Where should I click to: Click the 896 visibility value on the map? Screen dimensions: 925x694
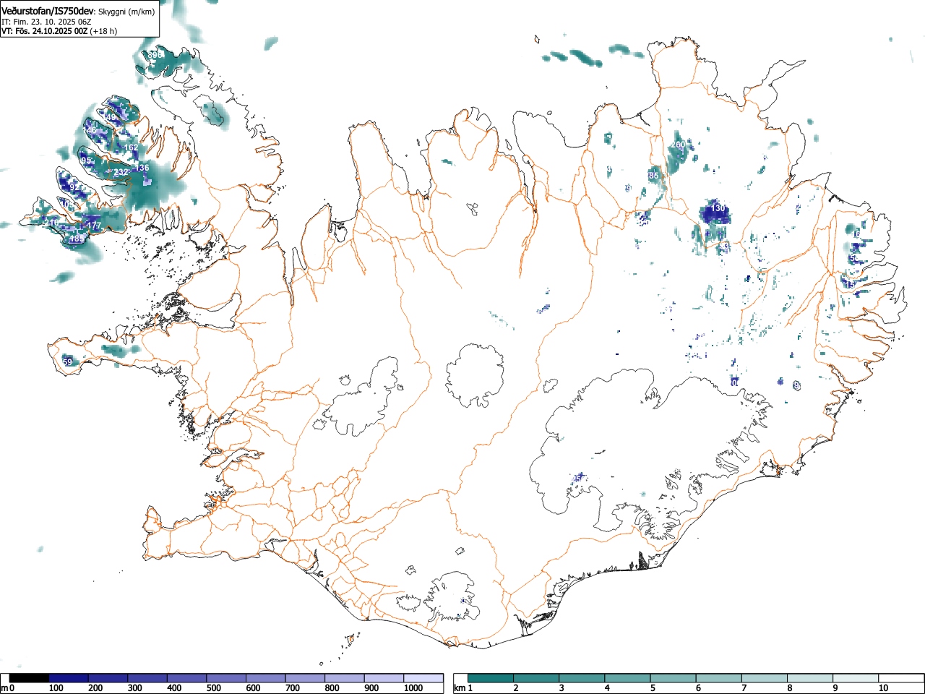[x=155, y=55]
